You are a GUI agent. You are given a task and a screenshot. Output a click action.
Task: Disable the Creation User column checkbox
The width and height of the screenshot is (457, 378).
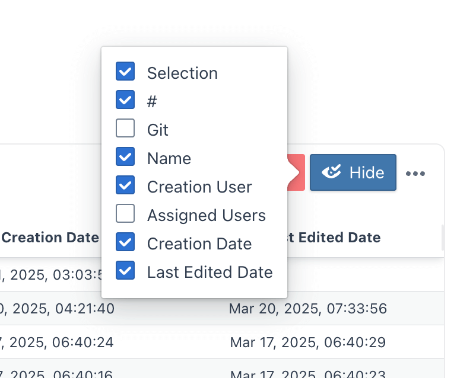point(125,185)
